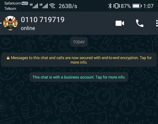Tap the coat of arms profile picture
The width and height of the screenshot is (158, 124).
(11, 23)
